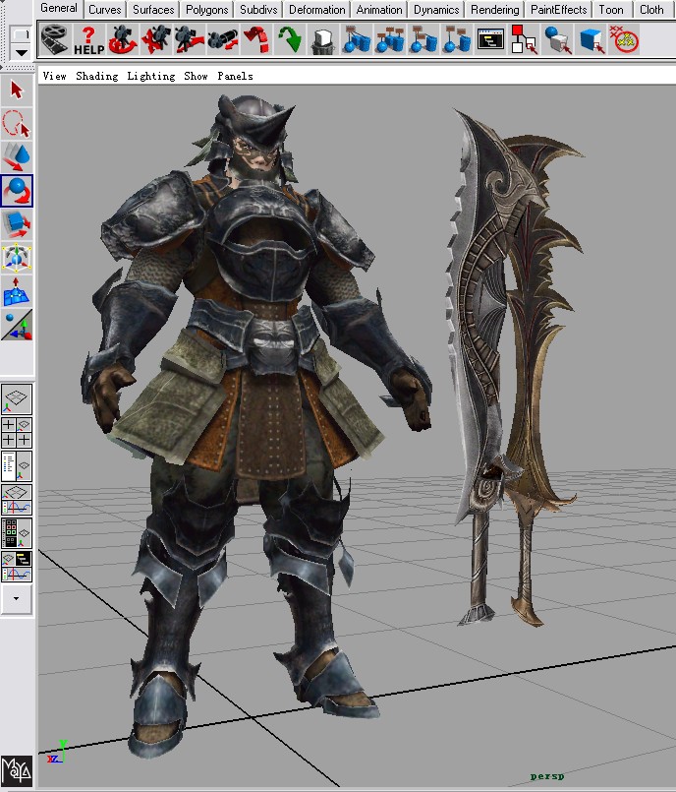Click the green redo arrow icon

click(x=290, y=39)
